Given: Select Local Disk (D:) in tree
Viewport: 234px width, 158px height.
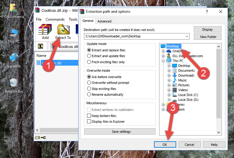Looking at the screenshot, I should point(188,100).
